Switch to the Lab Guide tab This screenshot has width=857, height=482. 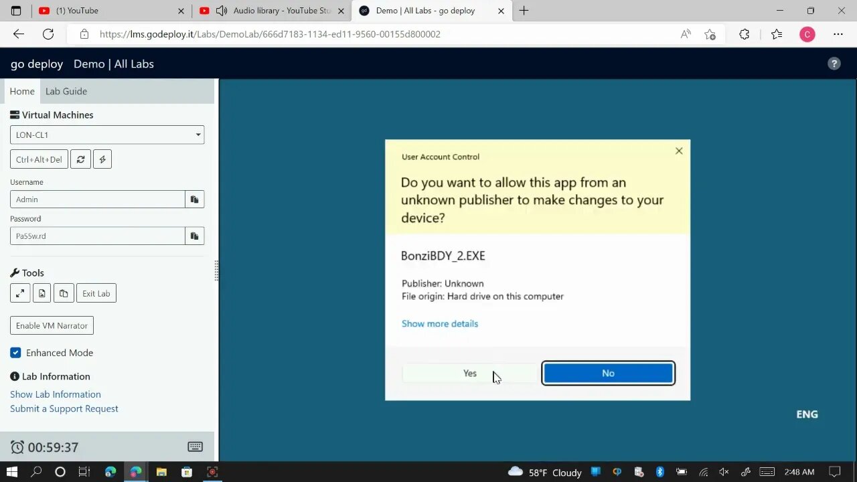pyautogui.click(x=66, y=91)
